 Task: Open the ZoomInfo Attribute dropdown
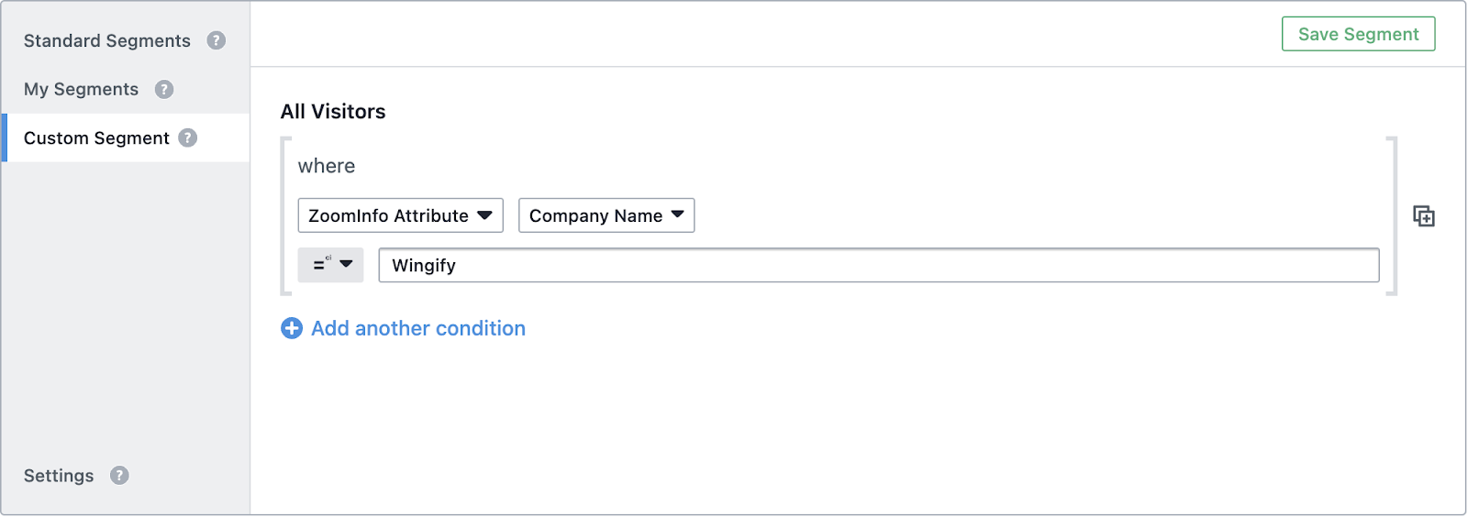[400, 215]
